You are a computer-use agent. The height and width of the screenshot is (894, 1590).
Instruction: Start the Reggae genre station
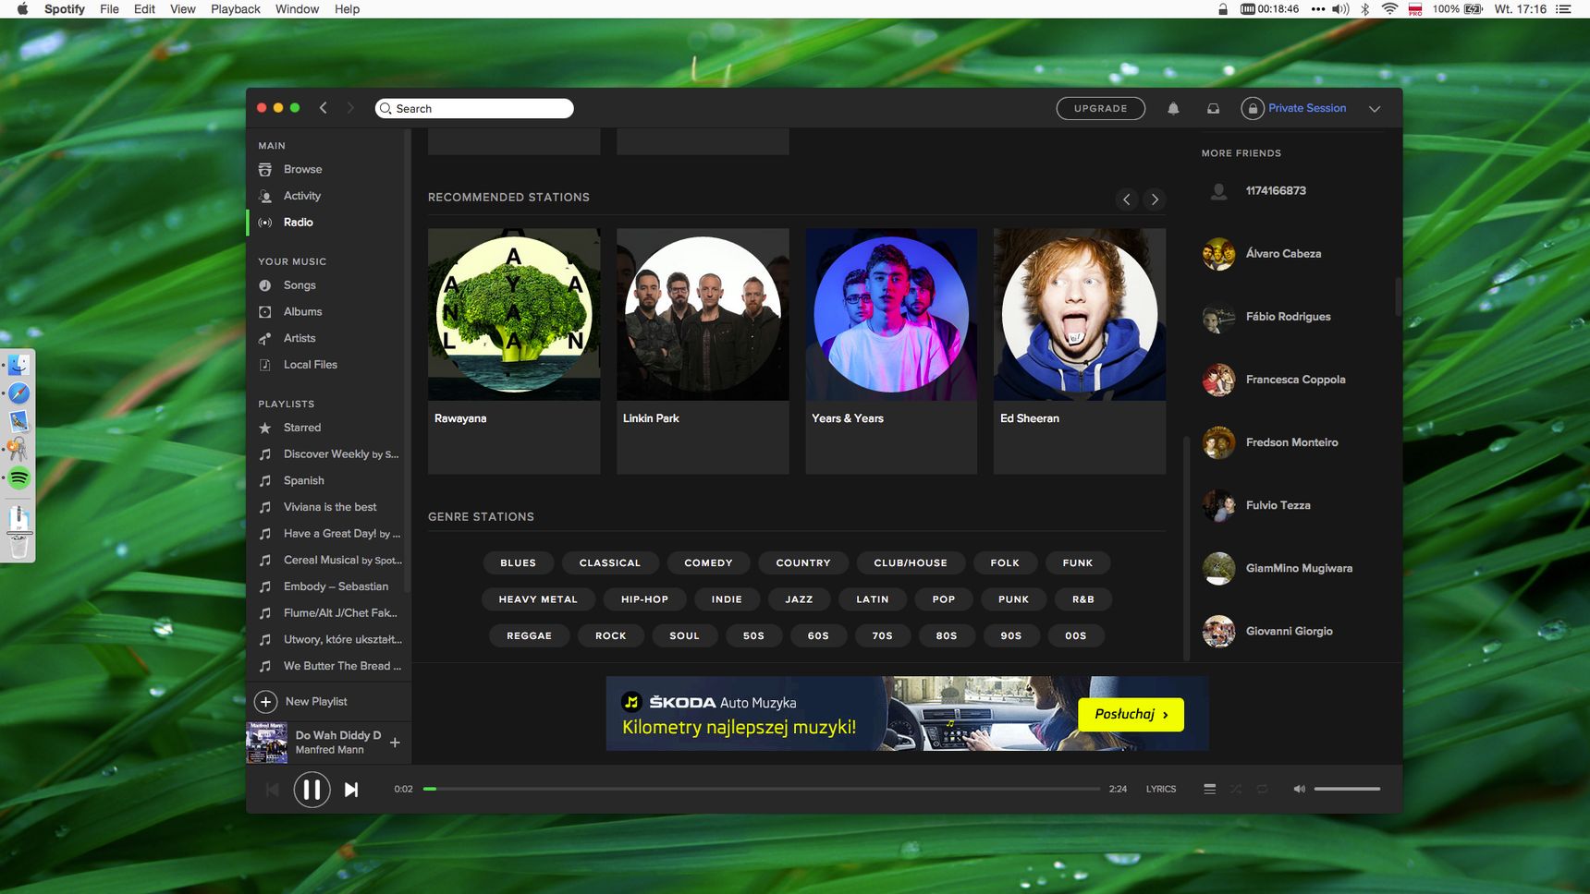[529, 635]
